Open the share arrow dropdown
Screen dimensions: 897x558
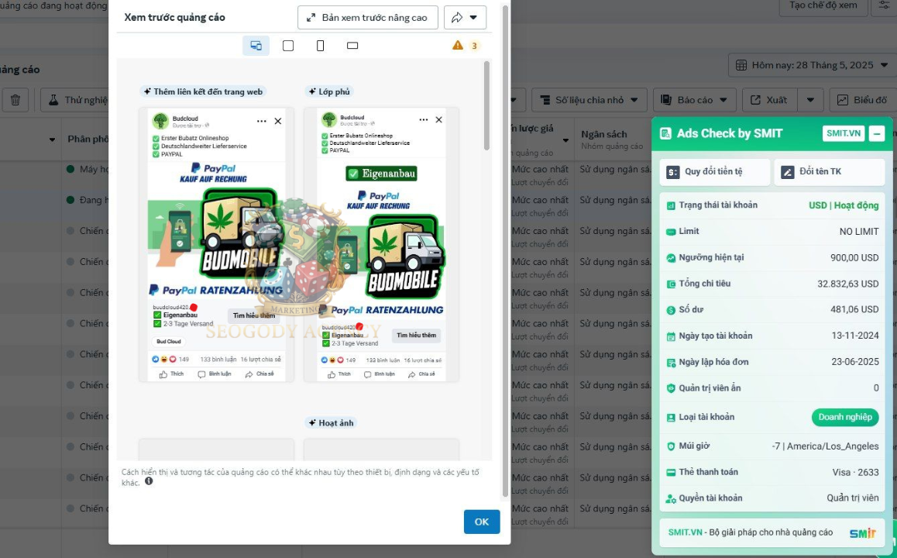[x=465, y=18]
